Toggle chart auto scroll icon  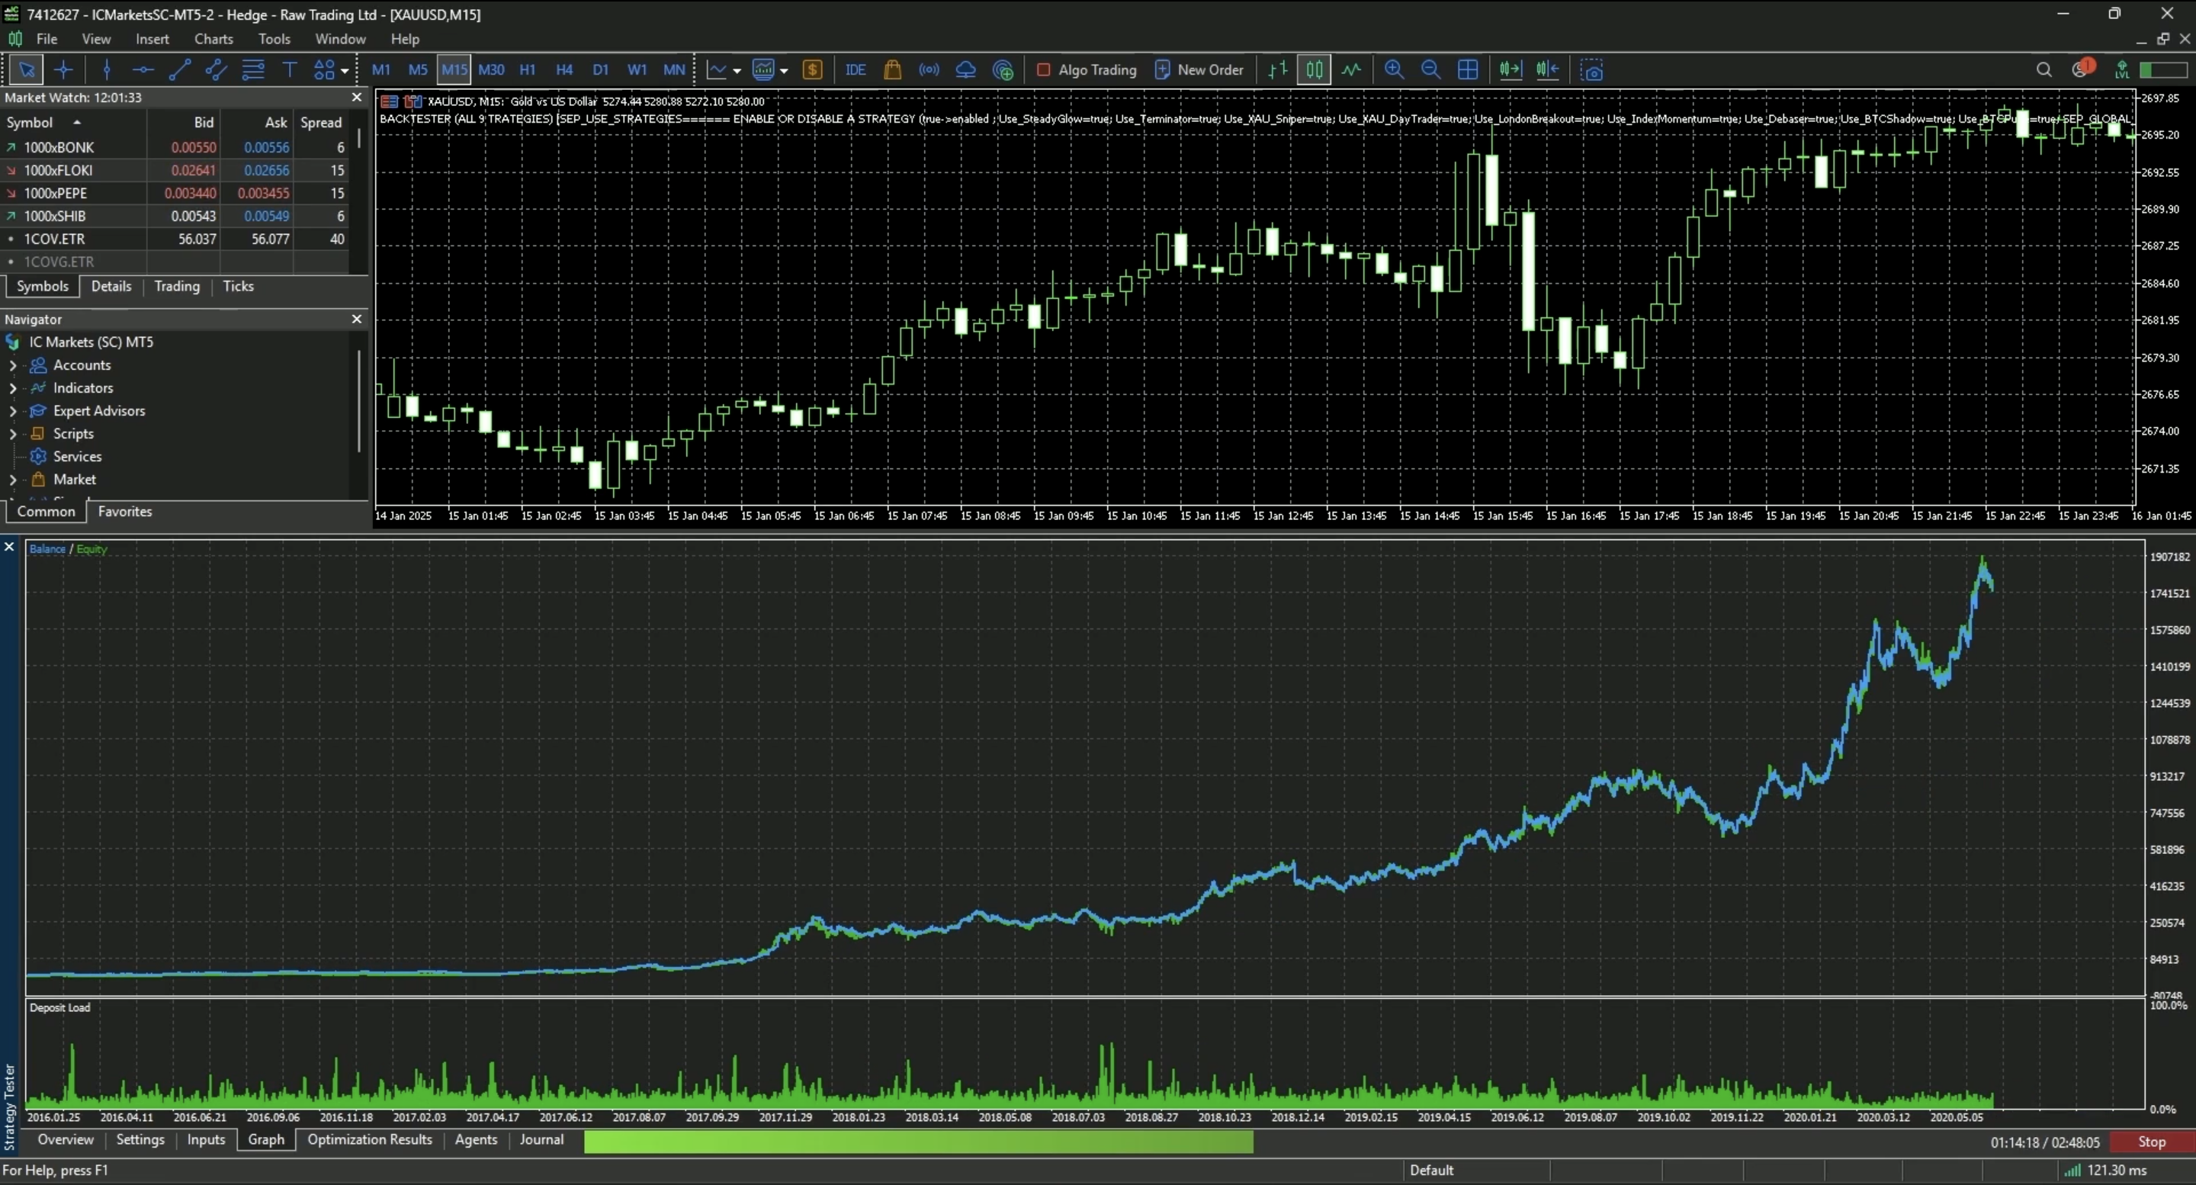click(1511, 70)
